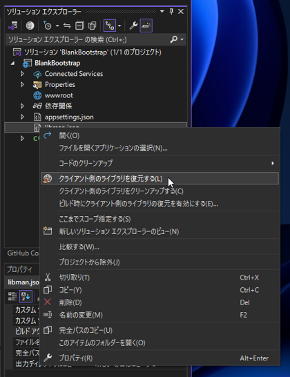Select the appsettings.json file
The width and height of the screenshot is (290, 377).
(69, 117)
